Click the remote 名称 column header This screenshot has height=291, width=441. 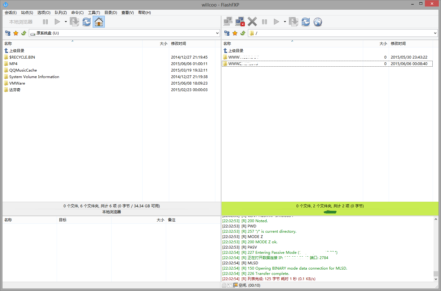pyautogui.click(x=227, y=43)
